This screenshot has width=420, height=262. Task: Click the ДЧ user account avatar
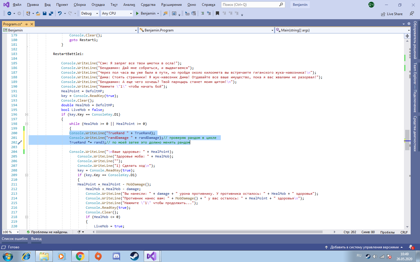pyautogui.click(x=371, y=5)
